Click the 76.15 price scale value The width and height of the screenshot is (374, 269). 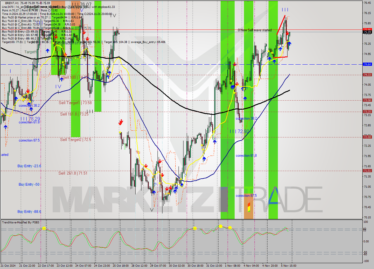point(367,13)
